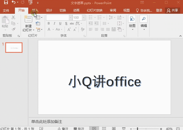
Task: Open the 幻灯片放映 tab
Action: pyautogui.click(x=95, y=10)
